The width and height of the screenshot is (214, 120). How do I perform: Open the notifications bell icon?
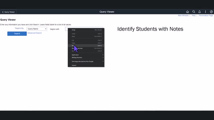200,12
